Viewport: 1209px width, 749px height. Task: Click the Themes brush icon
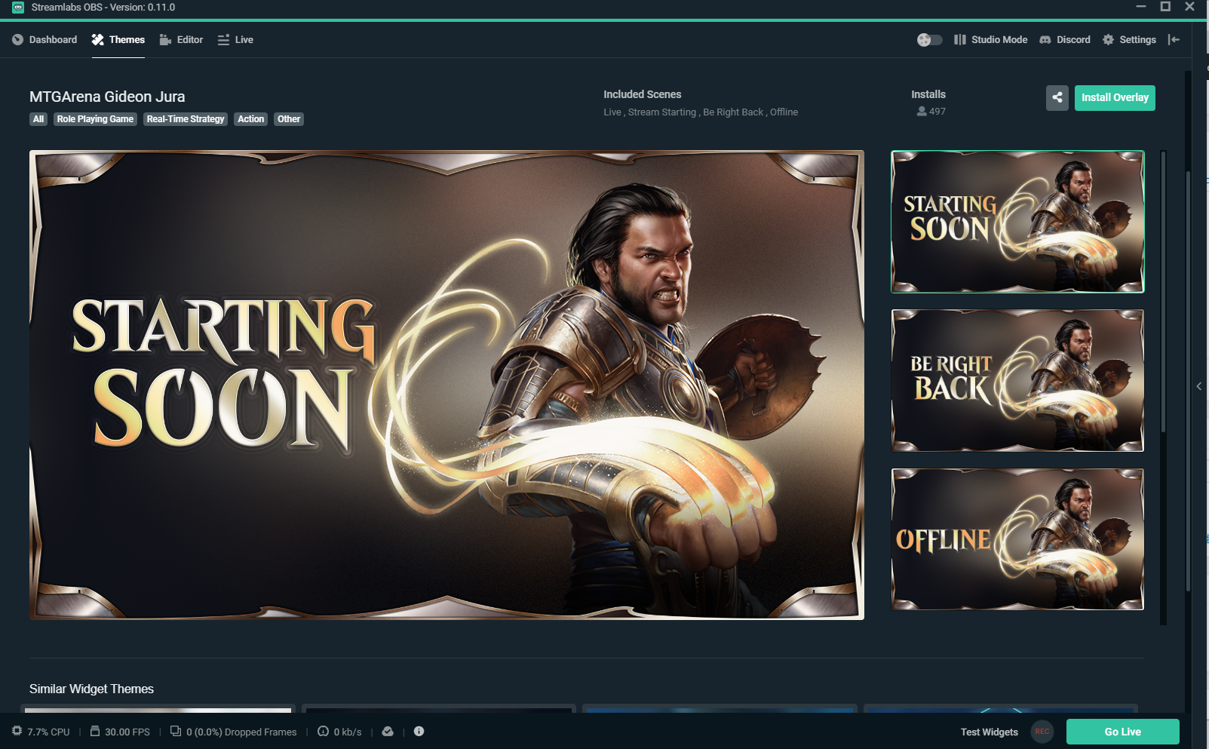click(98, 40)
